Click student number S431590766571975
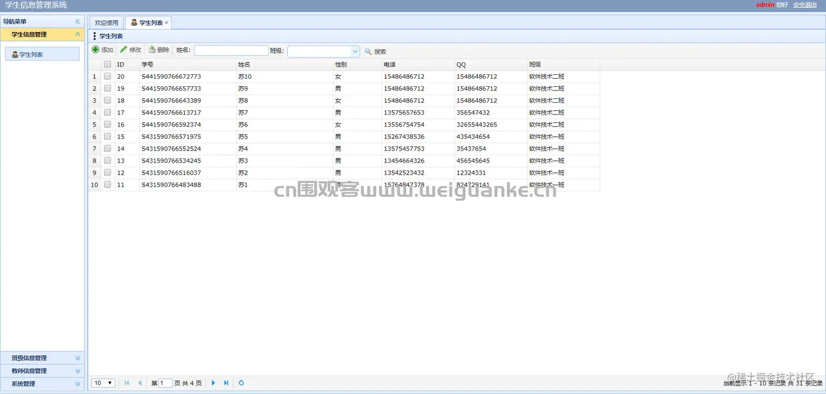This screenshot has width=826, height=394. click(171, 136)
